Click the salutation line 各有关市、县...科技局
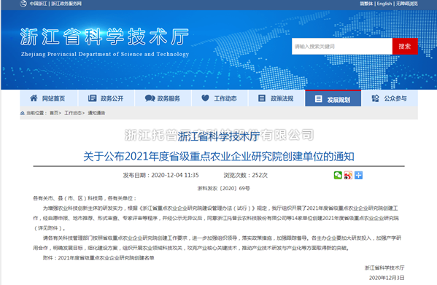 point(85,198)
